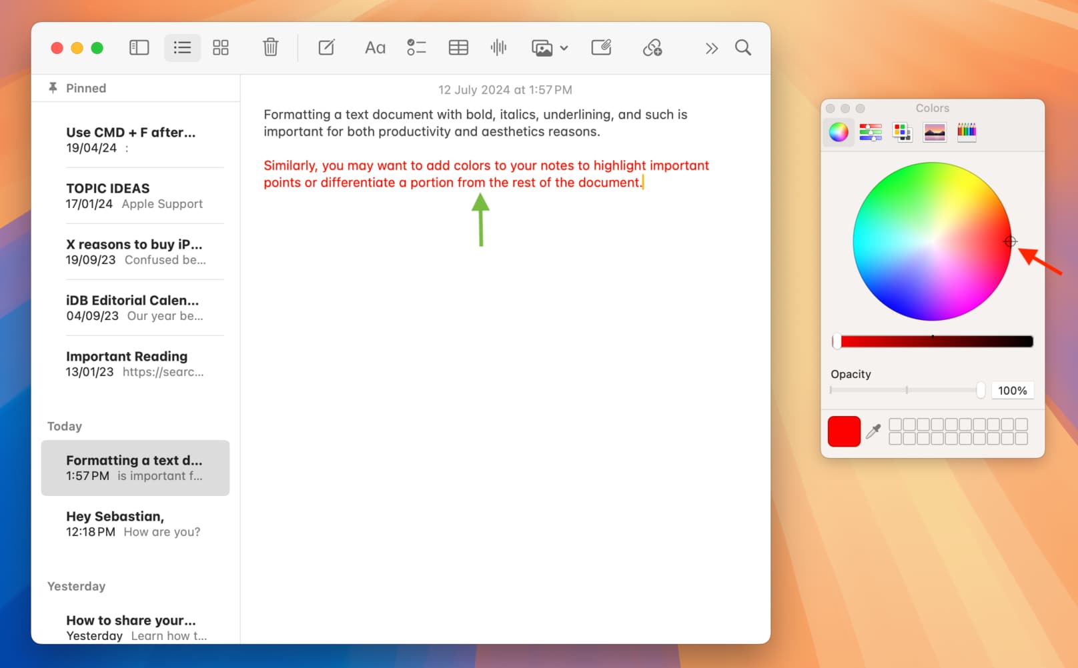The height and width of the screenshot is (668, 1078).
Task: Select the color sliders tab
Action: coord(870,132)
